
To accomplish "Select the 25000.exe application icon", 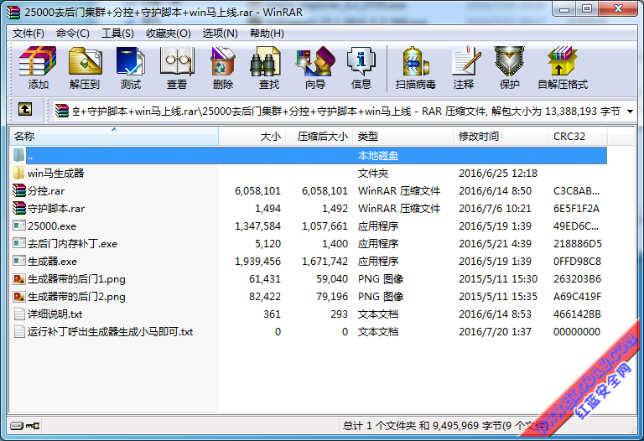I will (x=19, y=226).
